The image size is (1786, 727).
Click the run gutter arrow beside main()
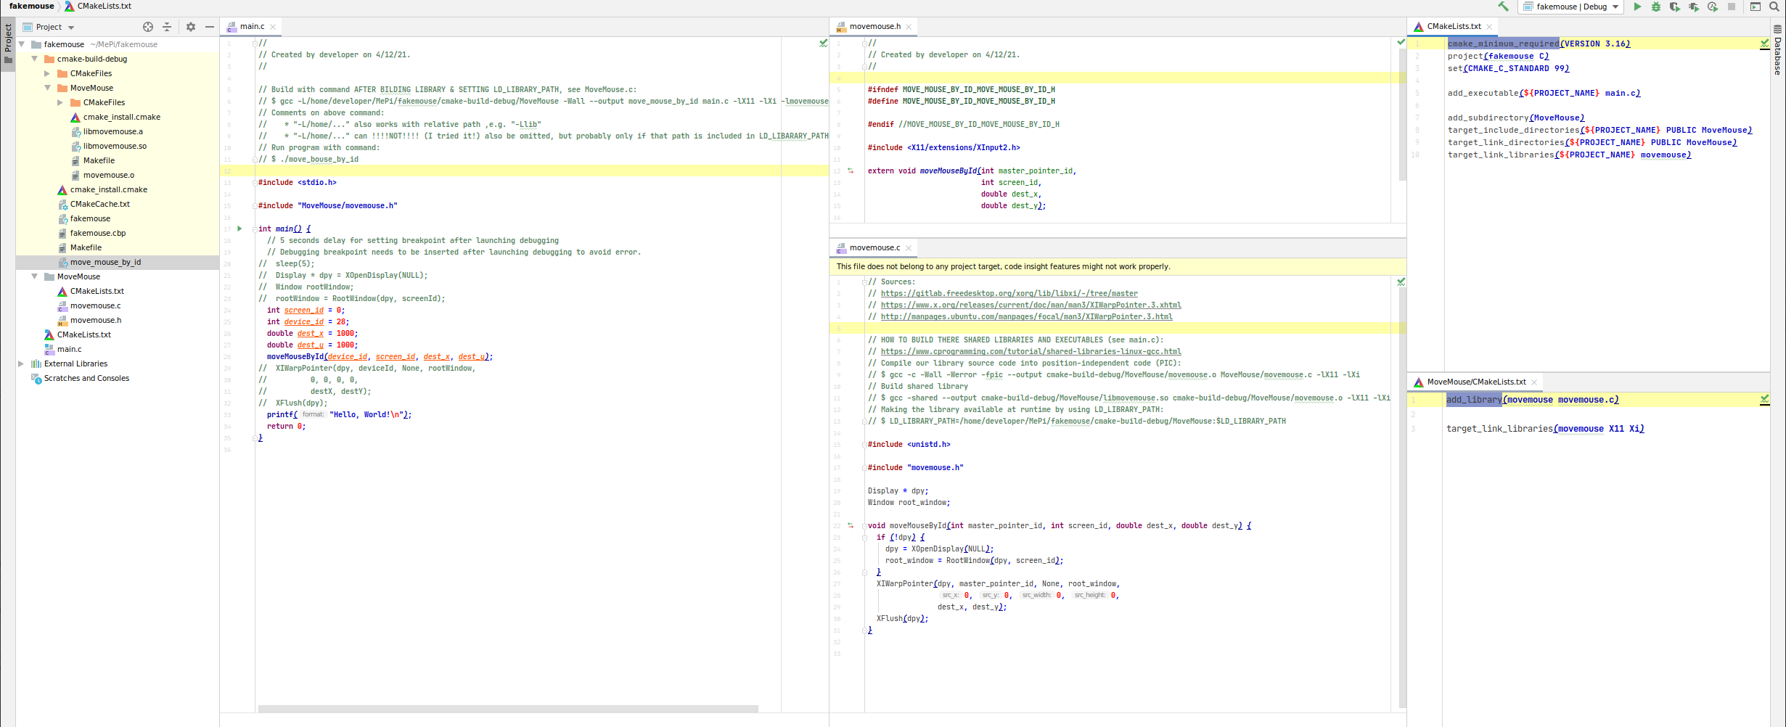pos(239,229)
